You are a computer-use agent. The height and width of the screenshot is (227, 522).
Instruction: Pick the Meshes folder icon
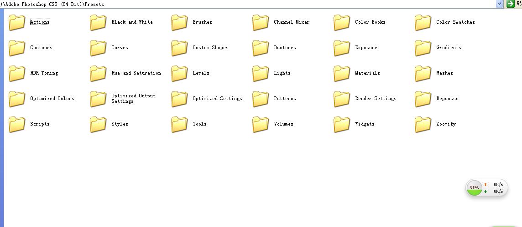pyautogui.click(x=423, y=74)
